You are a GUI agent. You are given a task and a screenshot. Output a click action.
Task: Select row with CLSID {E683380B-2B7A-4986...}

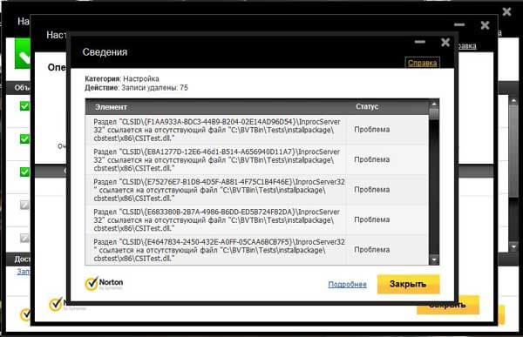click(x=257, y=219)
